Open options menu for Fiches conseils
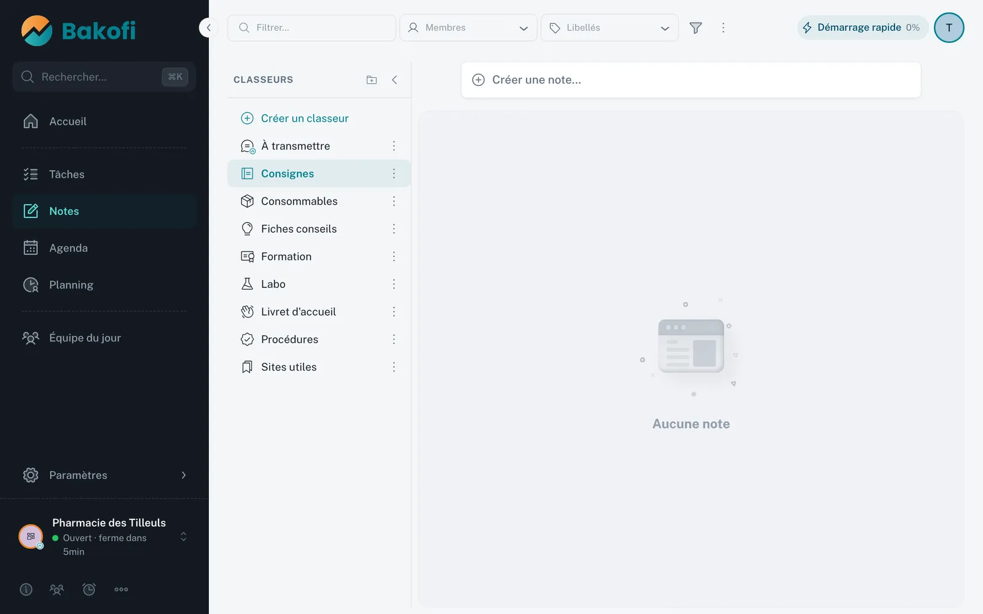This screenshot has width=983, height=614. 394,229
